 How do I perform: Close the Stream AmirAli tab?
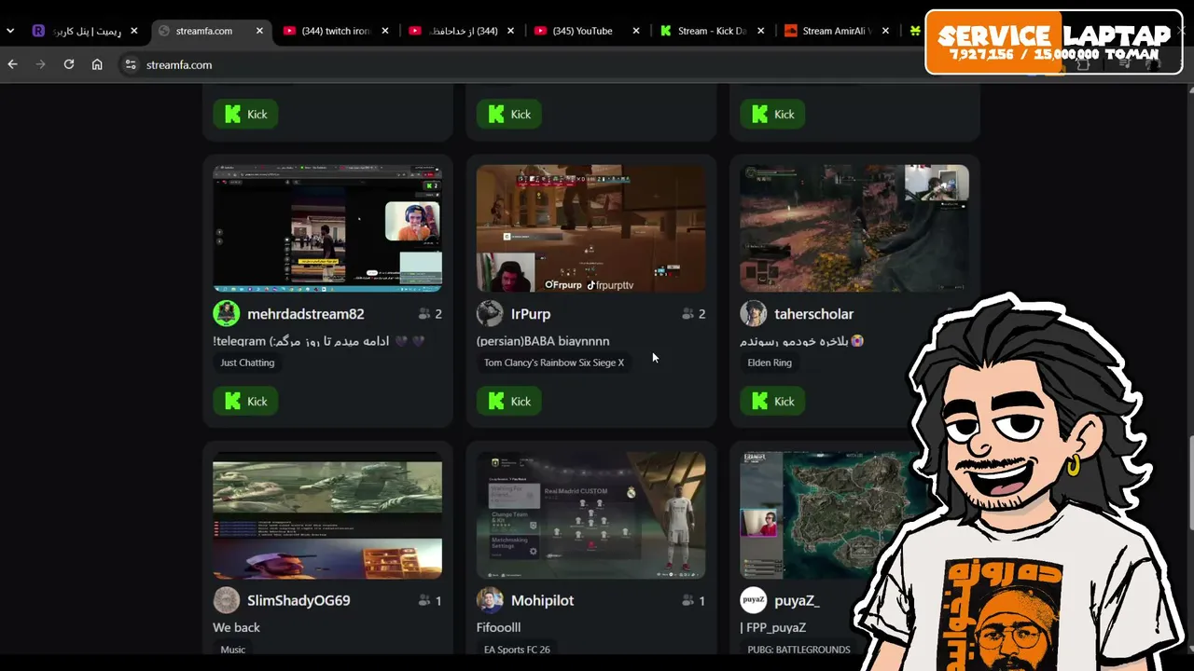[886, 31]
